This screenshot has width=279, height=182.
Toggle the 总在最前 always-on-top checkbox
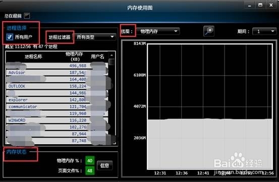(x=27, y=16)
